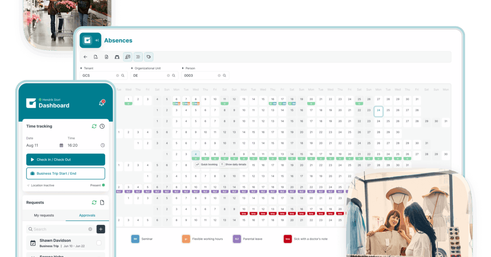Search in the Person field
The height and width of the screenshot is (257, 491).
tap(224, 75)
